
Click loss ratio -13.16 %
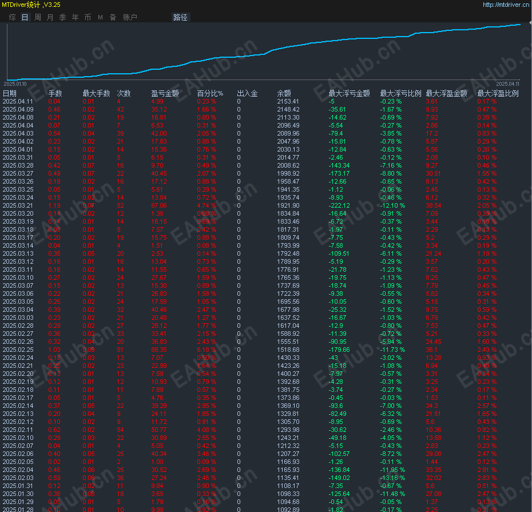(392, 478)
